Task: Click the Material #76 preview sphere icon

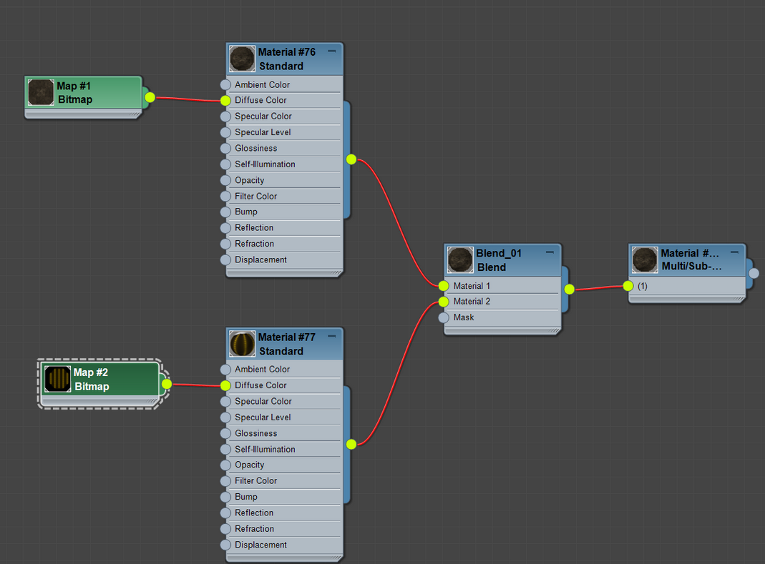Action: [242, 59]
